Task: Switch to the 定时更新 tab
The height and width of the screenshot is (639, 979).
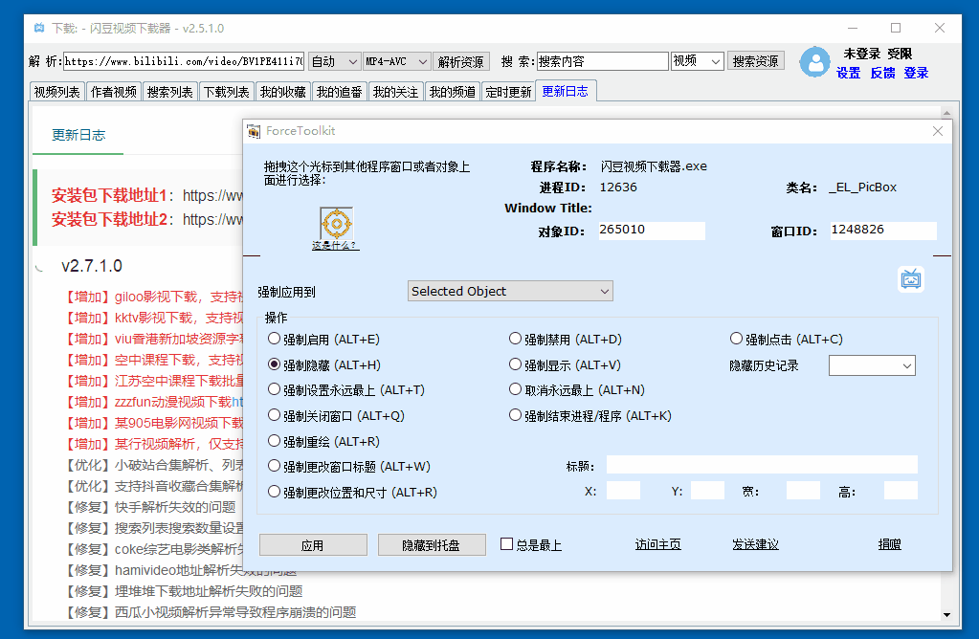Action: click(508, 91)
